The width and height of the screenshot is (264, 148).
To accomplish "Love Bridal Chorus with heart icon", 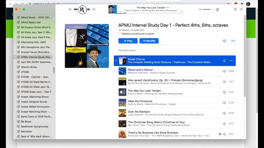I will point(116,61).
